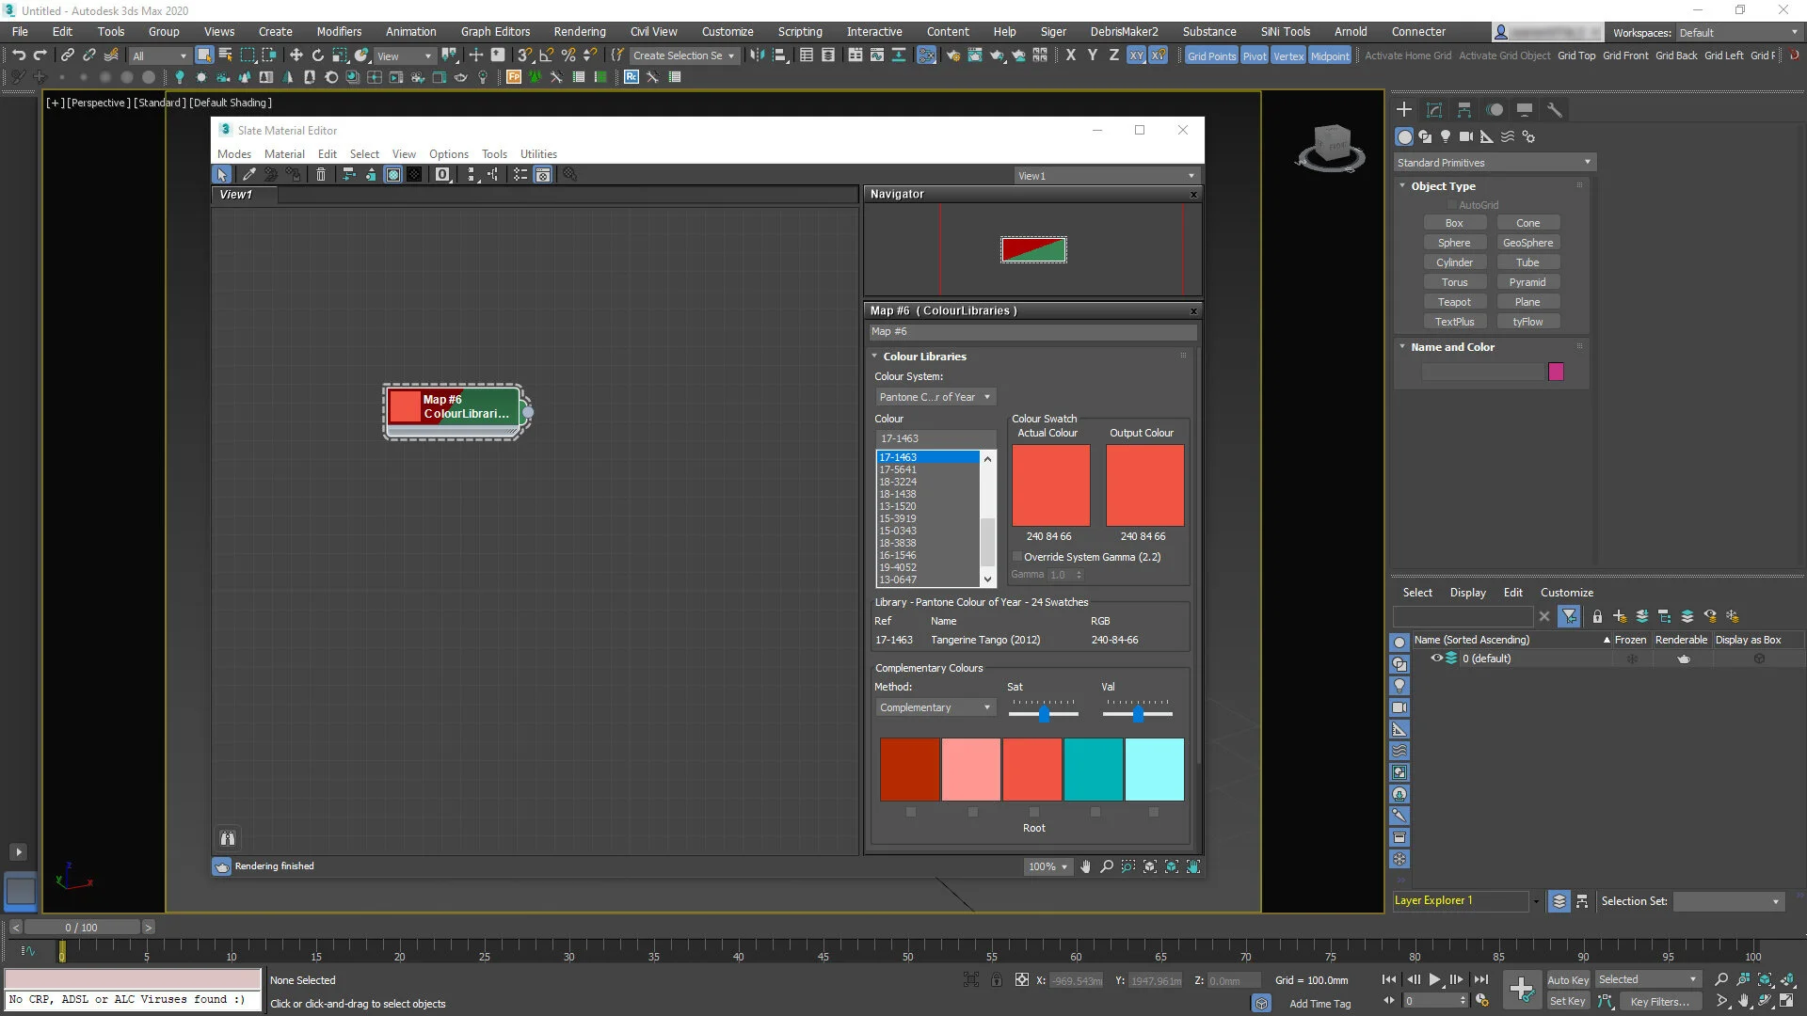The image size is (1807, 1016).
Task: Open the Complementary method dropdown
Action: click(x=935, y=707)
